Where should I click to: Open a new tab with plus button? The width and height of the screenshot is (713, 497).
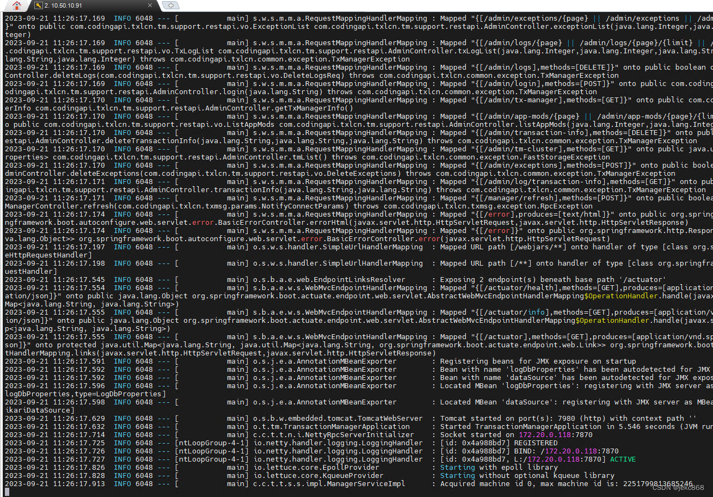[x=171, y=5]
